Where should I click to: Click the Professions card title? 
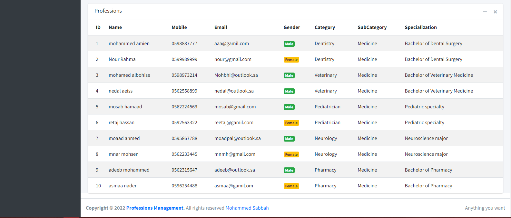point(108,11)
